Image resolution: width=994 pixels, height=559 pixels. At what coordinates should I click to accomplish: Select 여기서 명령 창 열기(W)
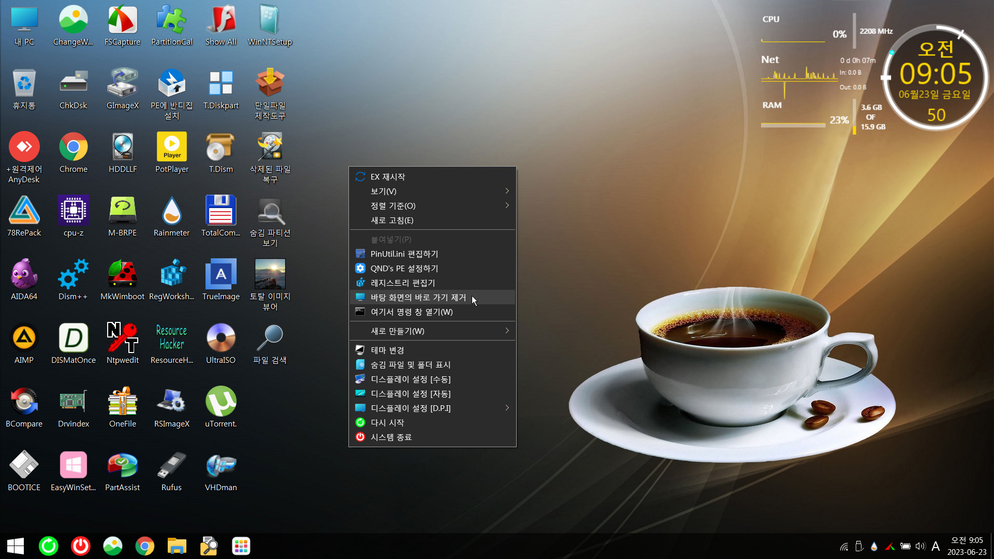(x=432, y=312)
